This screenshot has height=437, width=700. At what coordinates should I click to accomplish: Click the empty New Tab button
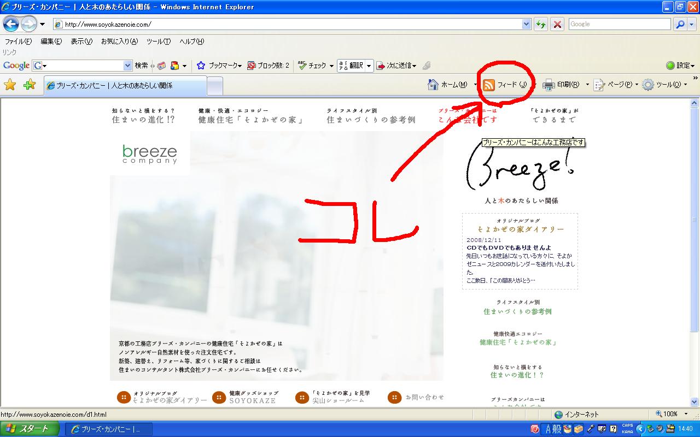coord(215,85)
